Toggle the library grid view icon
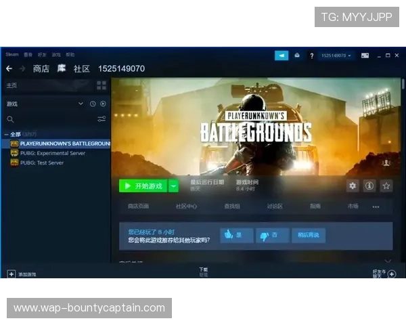 (x=101, y=85)
